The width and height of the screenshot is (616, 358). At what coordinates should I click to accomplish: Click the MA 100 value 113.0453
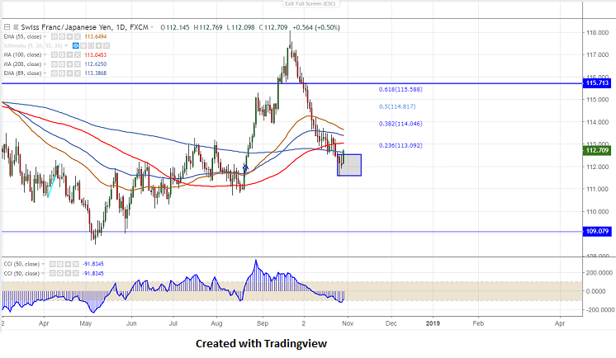pos(96,54)
